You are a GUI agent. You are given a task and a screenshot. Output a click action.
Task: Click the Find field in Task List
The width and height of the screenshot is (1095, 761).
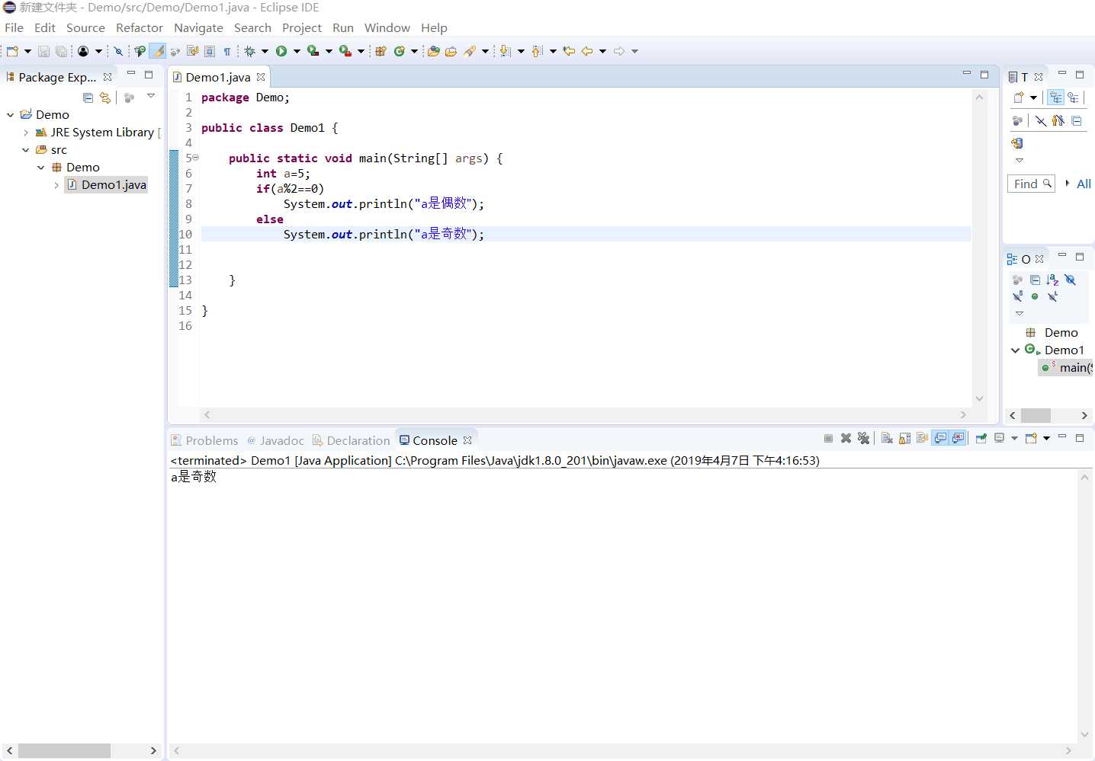(1031, 184)
